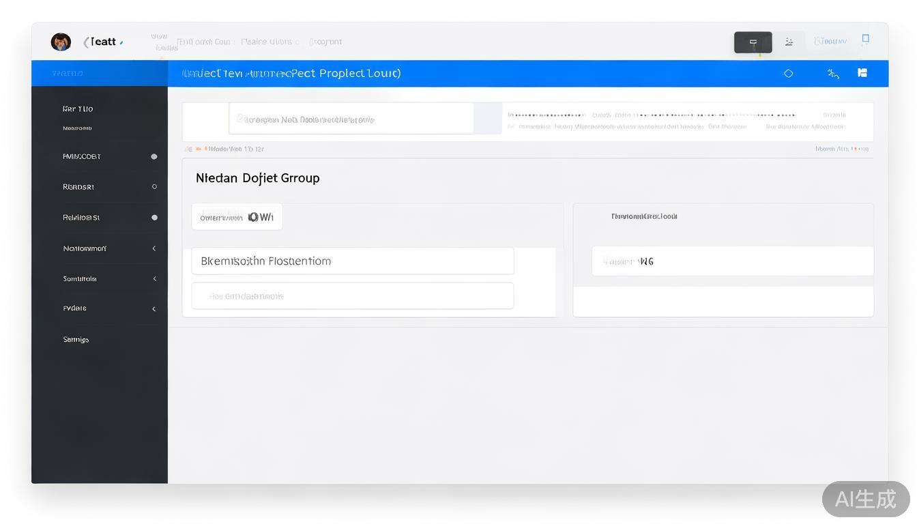The image size is (917, 524).
Task: Click the Bkemisoithn Flostentiom input field
Action: 352,261
